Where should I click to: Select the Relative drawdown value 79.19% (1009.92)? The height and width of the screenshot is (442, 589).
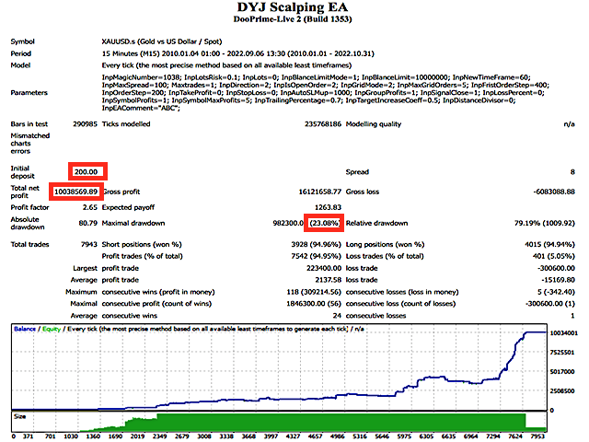point(544,223)
